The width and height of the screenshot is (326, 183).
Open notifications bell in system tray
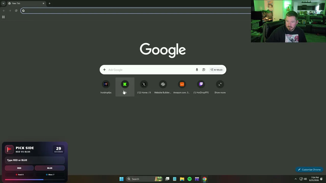tap(322, 179)
